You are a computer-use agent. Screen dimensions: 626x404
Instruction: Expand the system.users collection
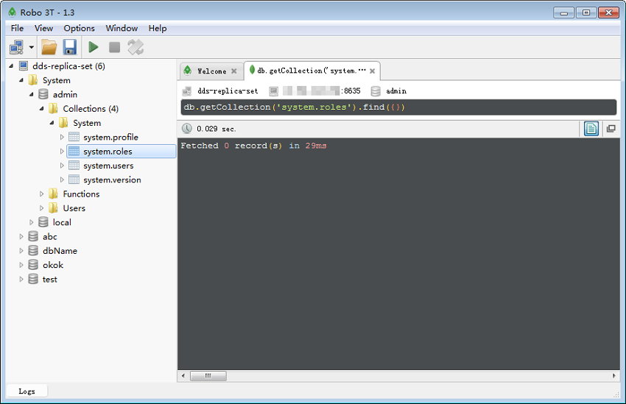coord(62,166)
